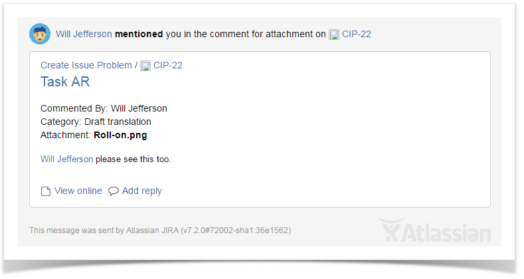Click the Add reply speech bubble icon
524x279 pixels.
(x=114, y=191)
